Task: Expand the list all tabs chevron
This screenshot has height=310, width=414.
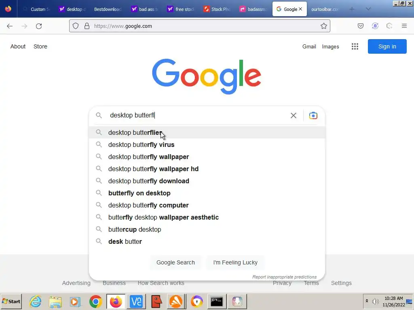Action: pyautogui.click(x=368, y=9)
